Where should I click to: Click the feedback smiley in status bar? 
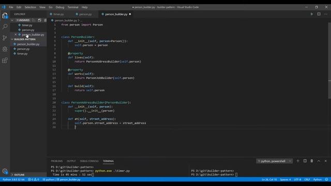[x=326, y=179]
